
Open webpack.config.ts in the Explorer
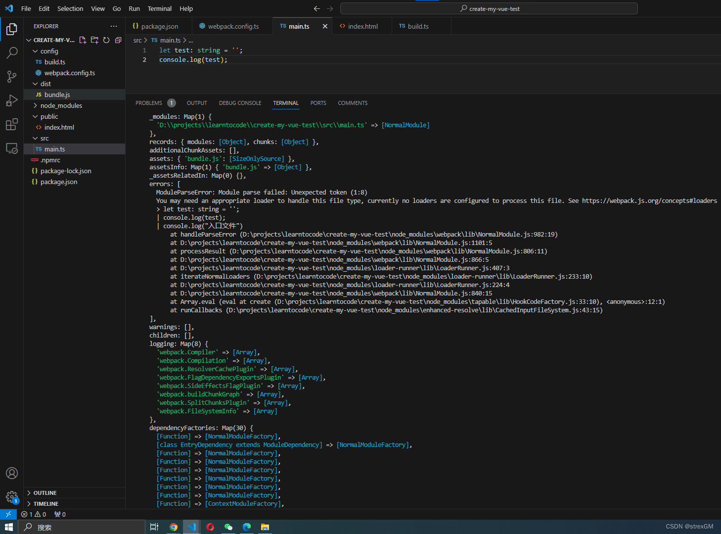(x=74, y=73)
